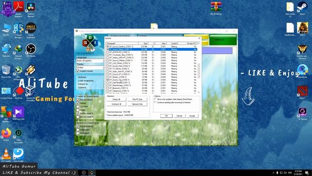Click the Check All button
Image resolution: width=312 pixels, height=176 pixels.
[x=117, y=99]
